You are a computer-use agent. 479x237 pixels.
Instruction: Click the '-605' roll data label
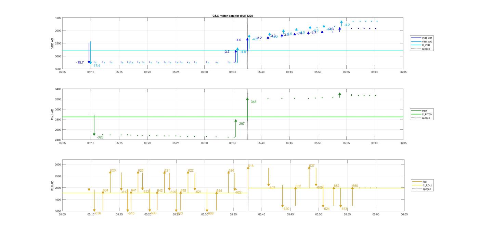[320, 187]
